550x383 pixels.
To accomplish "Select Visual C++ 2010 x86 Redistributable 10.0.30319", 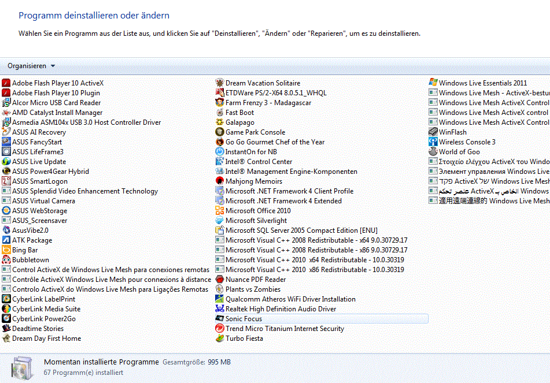I will coord(310,269).
